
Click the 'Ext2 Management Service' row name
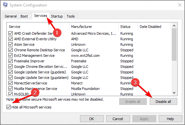tap(34, 56)
